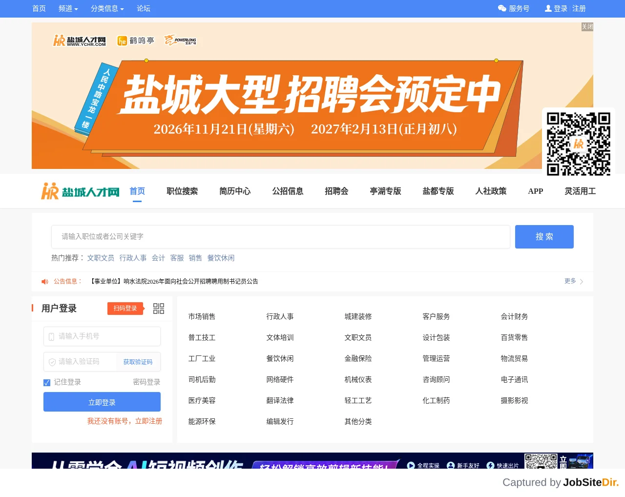The height and width of the screenshot is (497, 625).
Task: Click the 请输入手机号 input field
Action: coord(102,336)
